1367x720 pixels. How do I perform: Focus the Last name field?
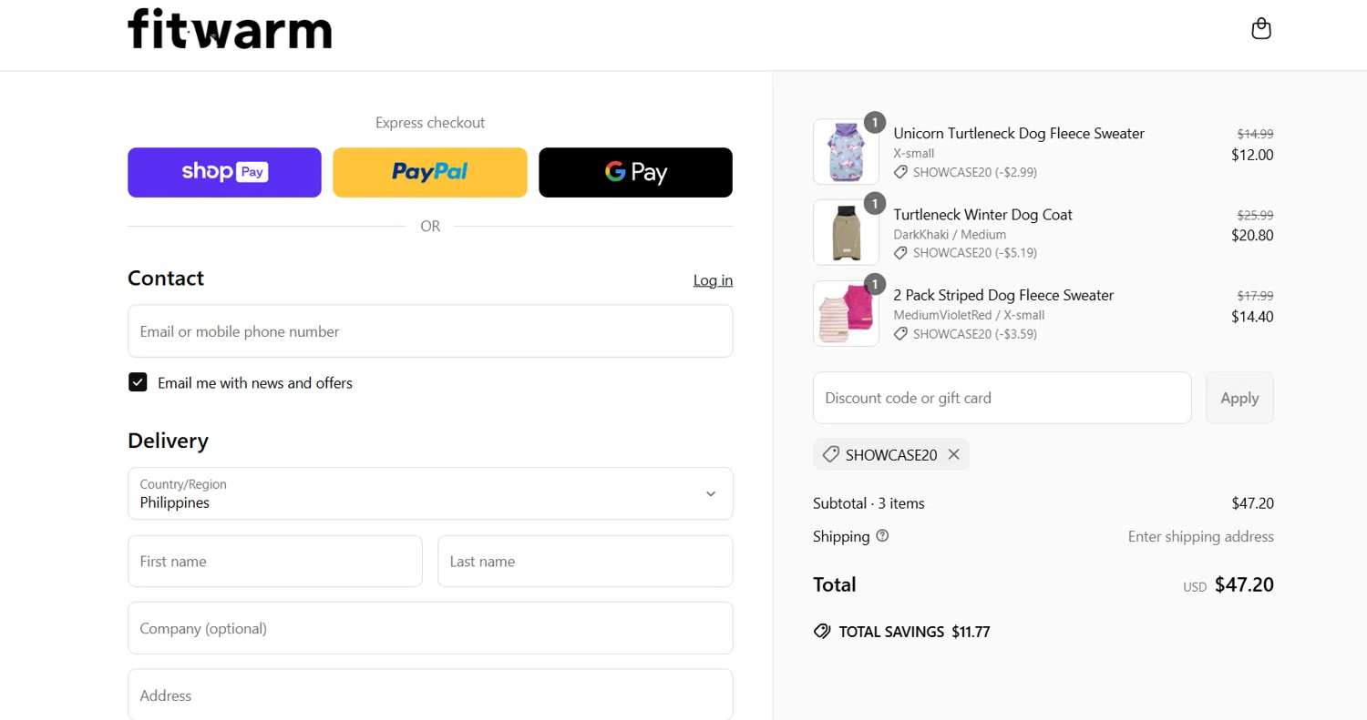585,562
